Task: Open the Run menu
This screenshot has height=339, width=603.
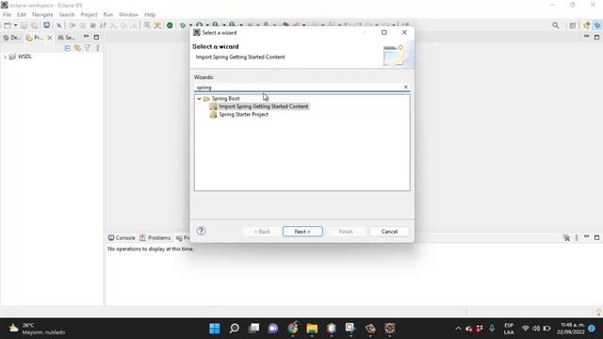Action: tap(108, 15)
